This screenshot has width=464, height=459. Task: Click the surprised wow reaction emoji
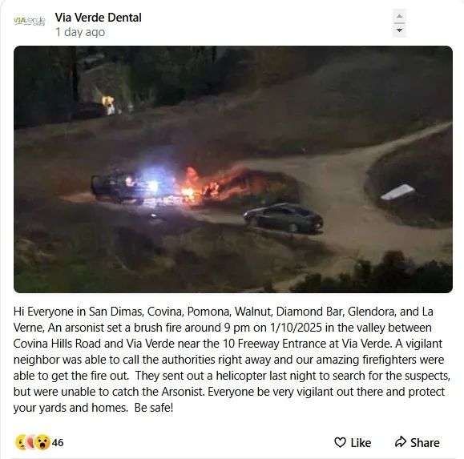click(42, 442)
